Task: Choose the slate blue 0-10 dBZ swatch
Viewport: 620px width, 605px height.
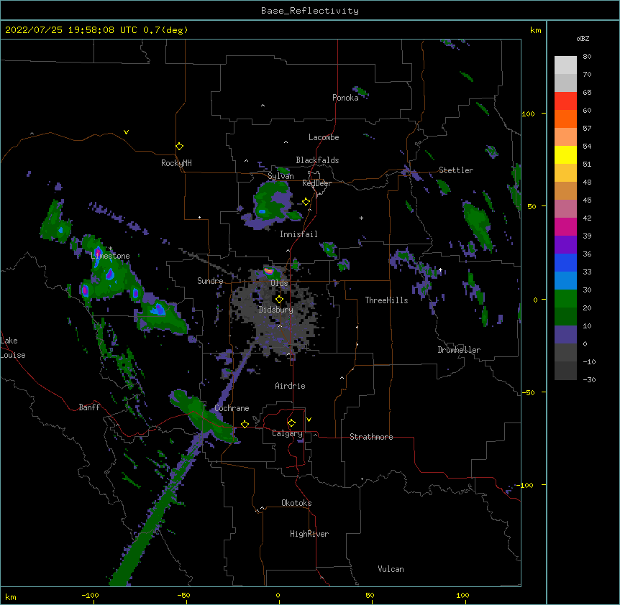Action: point(565,335)
